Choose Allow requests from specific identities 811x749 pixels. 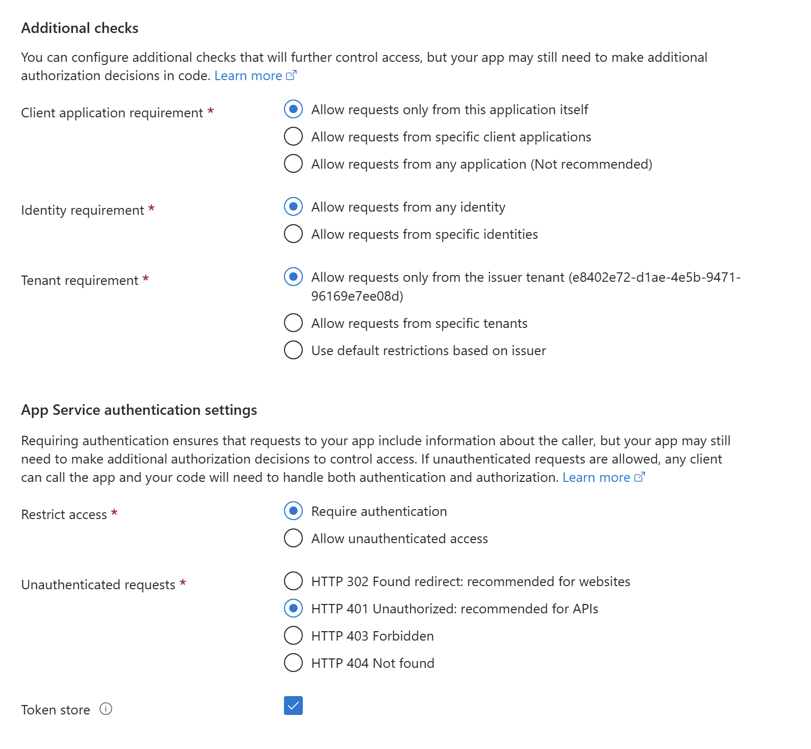click(293, 234)
